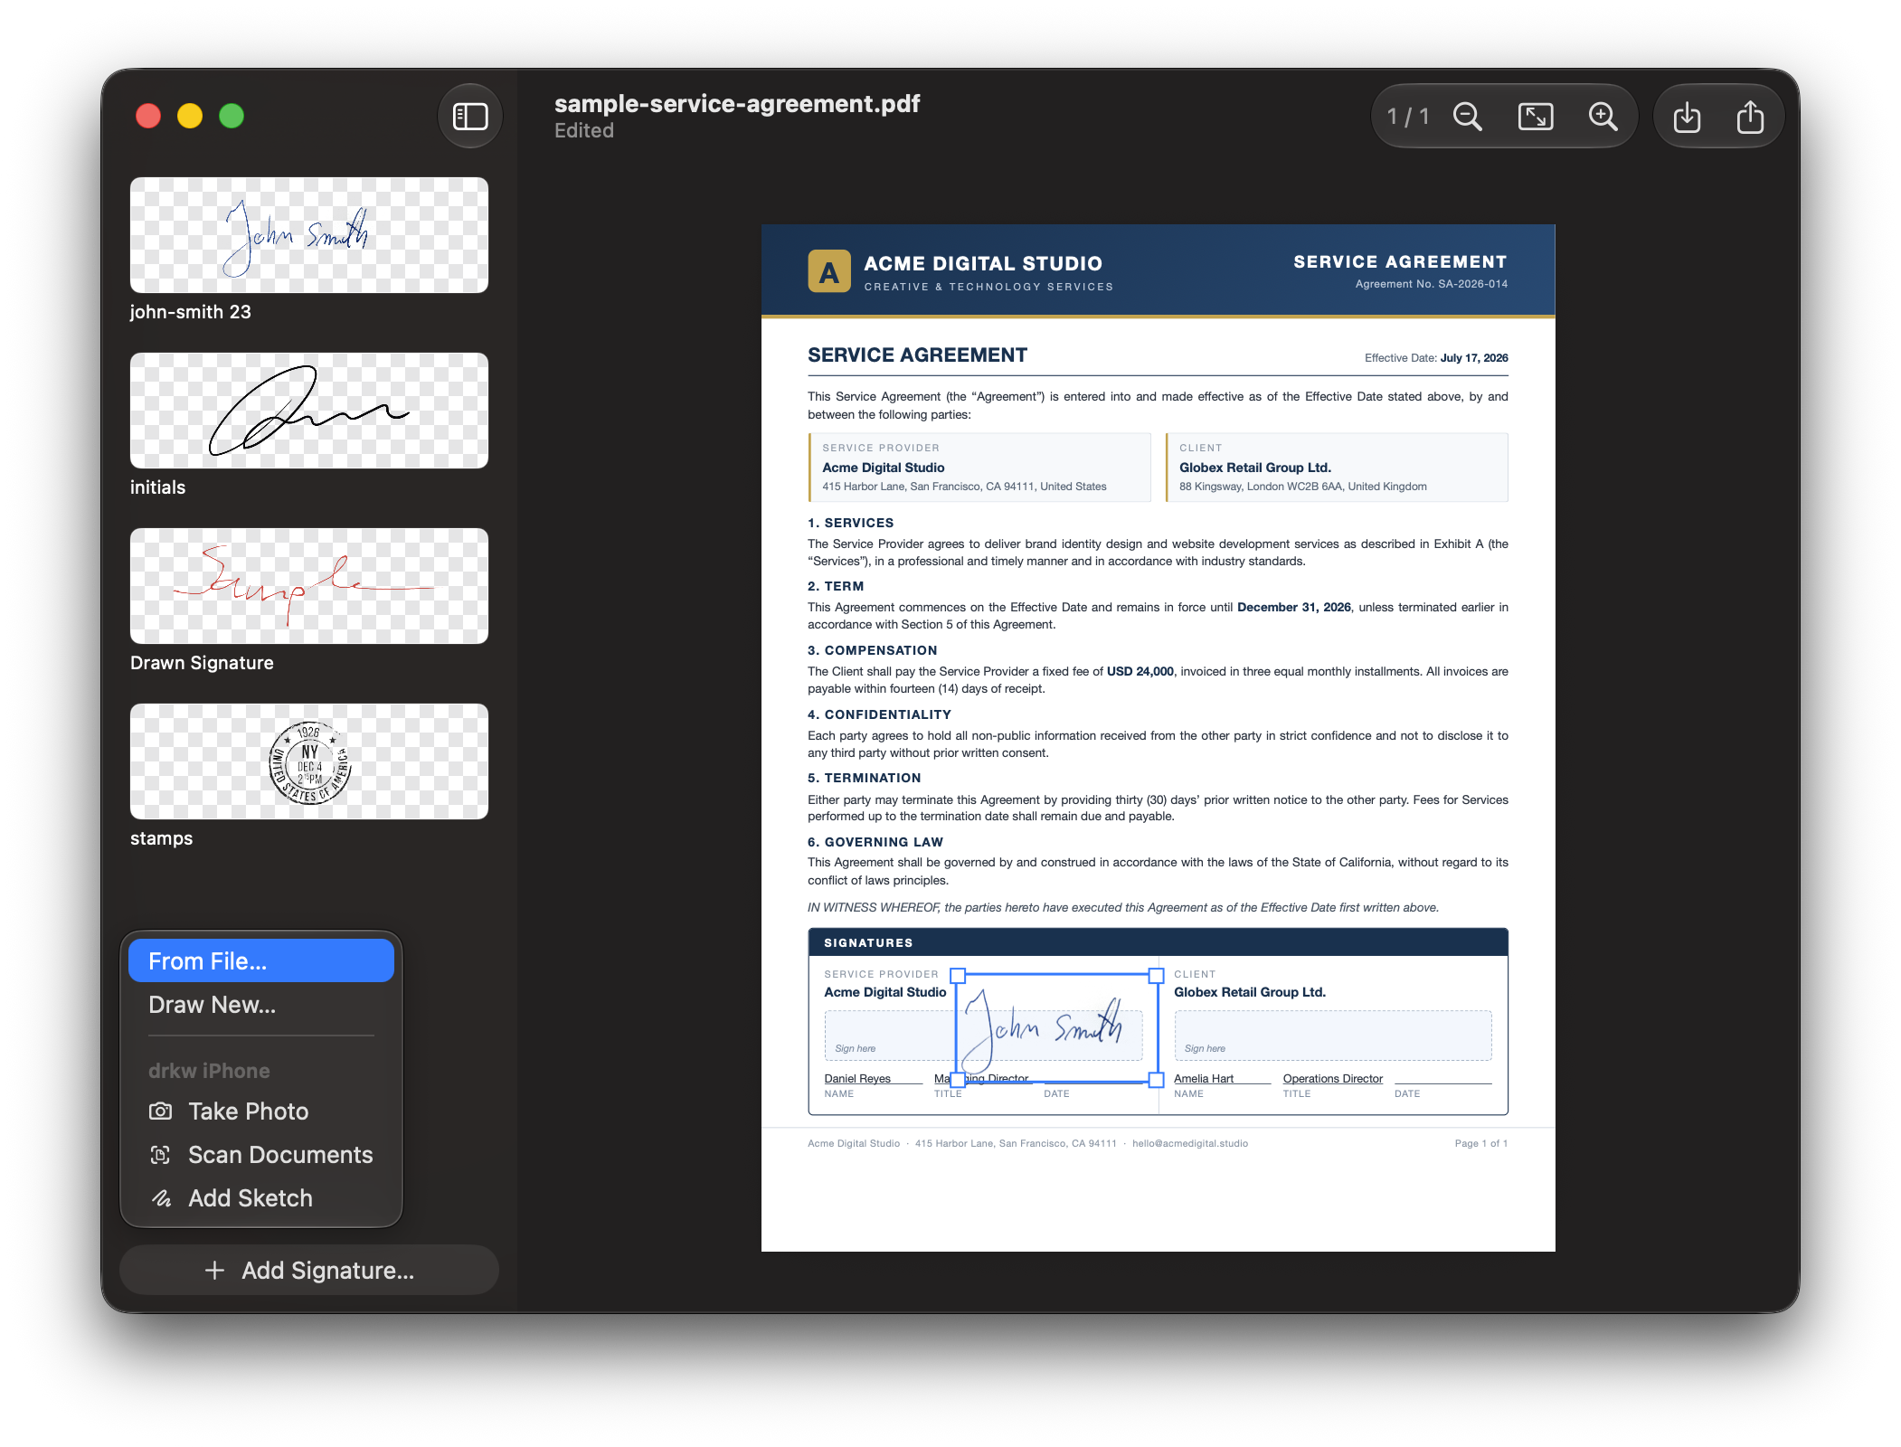Toggle the sidebar panel icon
Viewport: 1901px width, 1447px height.
coord(469,116)
